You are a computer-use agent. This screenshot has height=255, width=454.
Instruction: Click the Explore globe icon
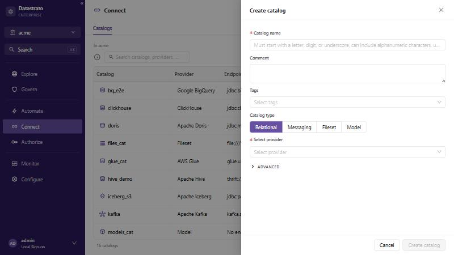pyautogui.click(x=15, y=74)
